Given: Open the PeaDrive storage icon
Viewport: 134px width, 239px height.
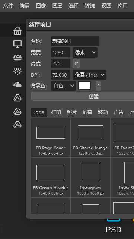Looking at the screenshot, I should pyautogui.click(x=17, y=58).
